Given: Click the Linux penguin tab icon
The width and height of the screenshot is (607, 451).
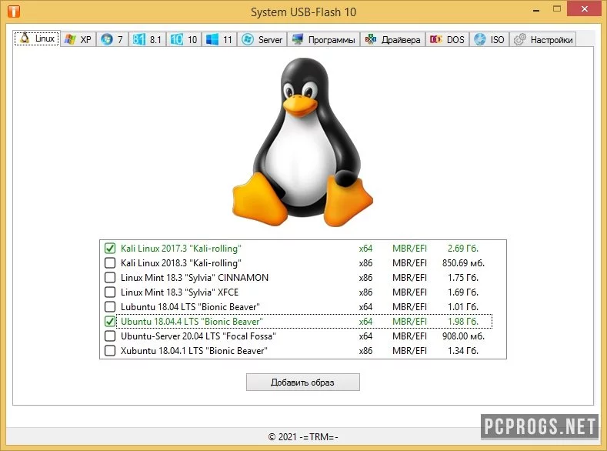Looking at the screenshot, I should (x=25, y=38).
